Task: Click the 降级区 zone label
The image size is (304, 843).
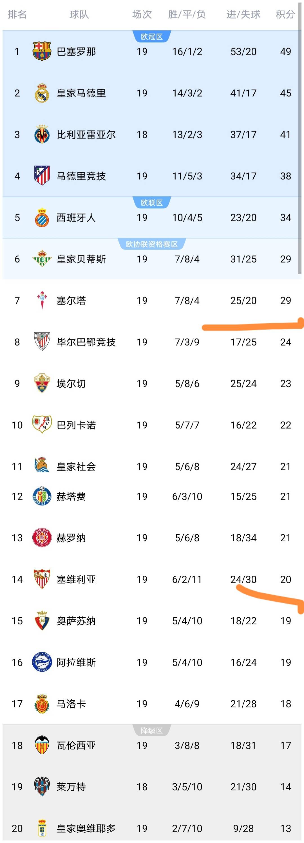Action: tap(152, 730)
